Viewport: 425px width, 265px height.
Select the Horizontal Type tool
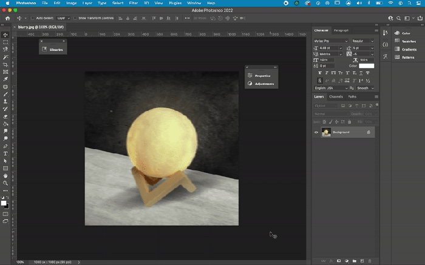(x=5, y=153)
